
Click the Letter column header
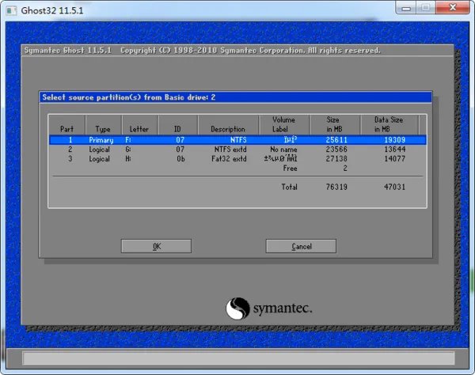click(x=139, y=129)
